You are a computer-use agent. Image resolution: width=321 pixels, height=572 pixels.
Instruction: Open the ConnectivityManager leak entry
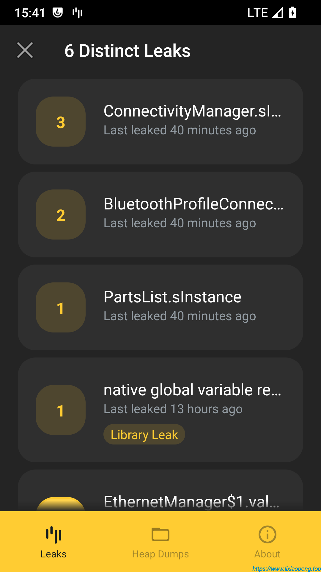tap(192, 111)
